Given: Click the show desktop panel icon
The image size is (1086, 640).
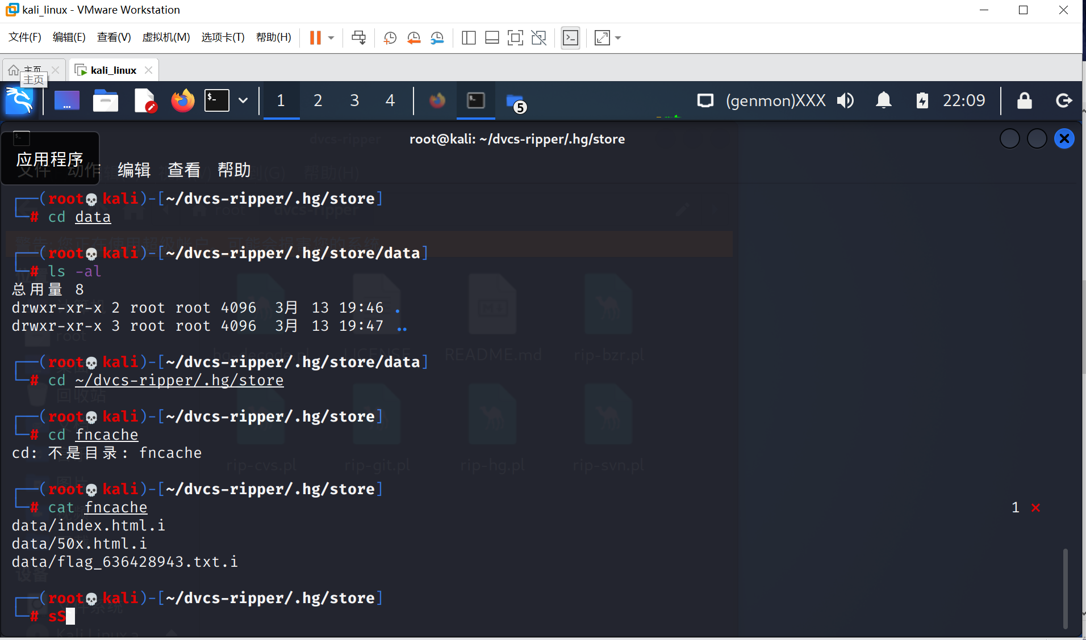Looking at the screenshot, I should click(67, 101).
